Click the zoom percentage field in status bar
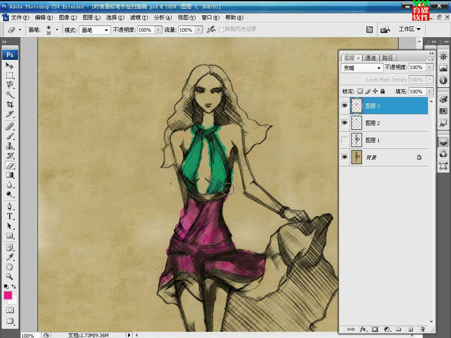 pos(30,335)
